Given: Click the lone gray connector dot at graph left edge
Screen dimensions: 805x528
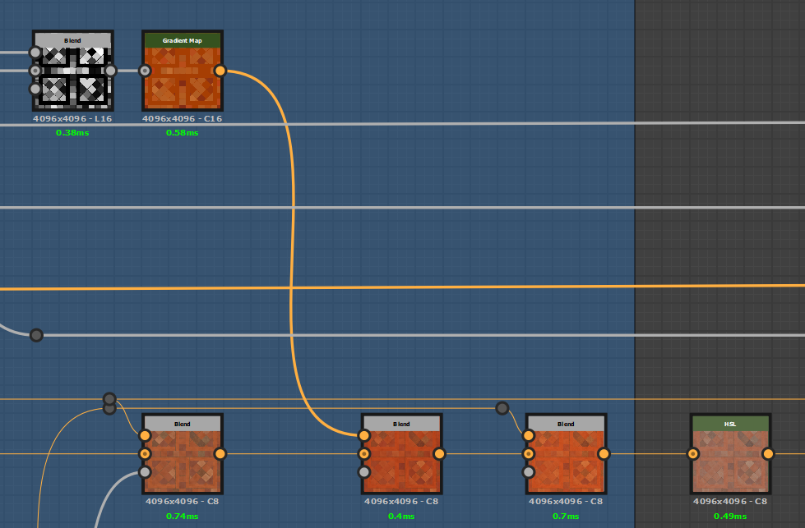Looking at the screenshot, I should click(35, 335).
